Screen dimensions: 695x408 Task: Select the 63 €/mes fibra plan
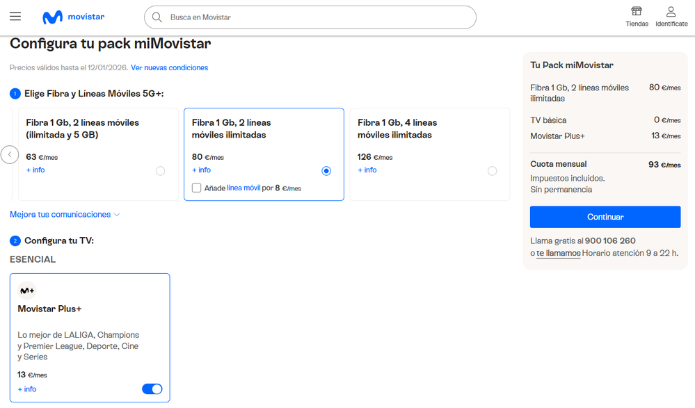(161, 171)
